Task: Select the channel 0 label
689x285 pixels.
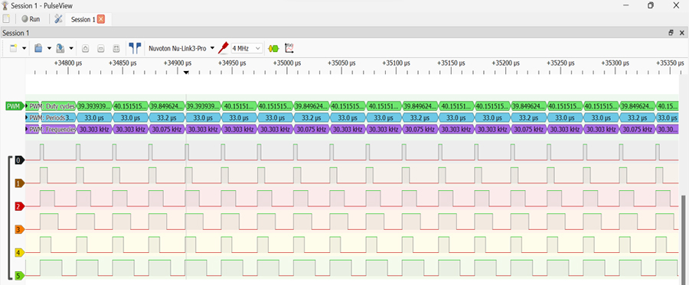Action: (19, 160)
